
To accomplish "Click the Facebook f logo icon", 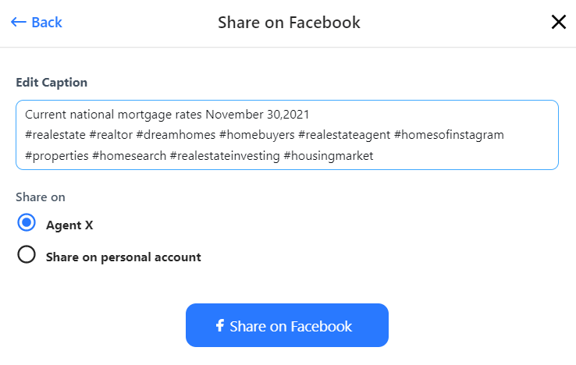I will 220,326.
